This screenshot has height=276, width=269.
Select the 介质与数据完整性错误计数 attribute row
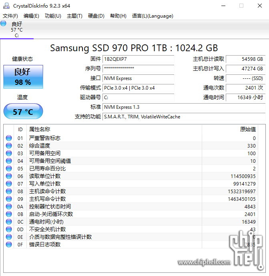tap(131, 237)
